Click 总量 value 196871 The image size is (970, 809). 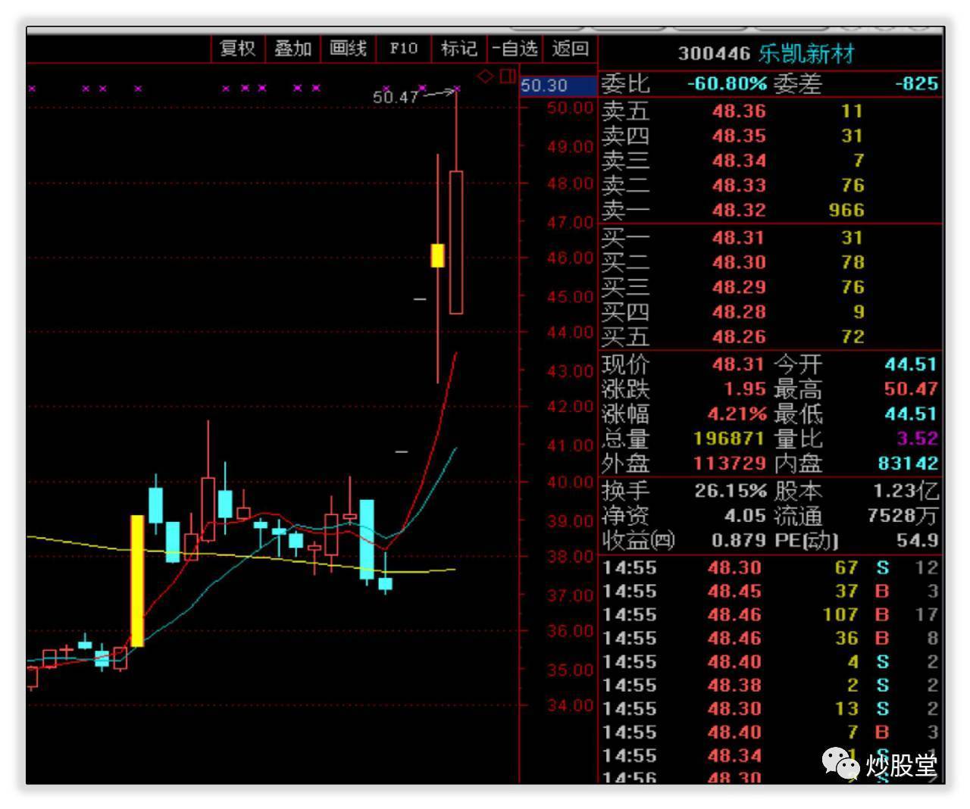729,439
